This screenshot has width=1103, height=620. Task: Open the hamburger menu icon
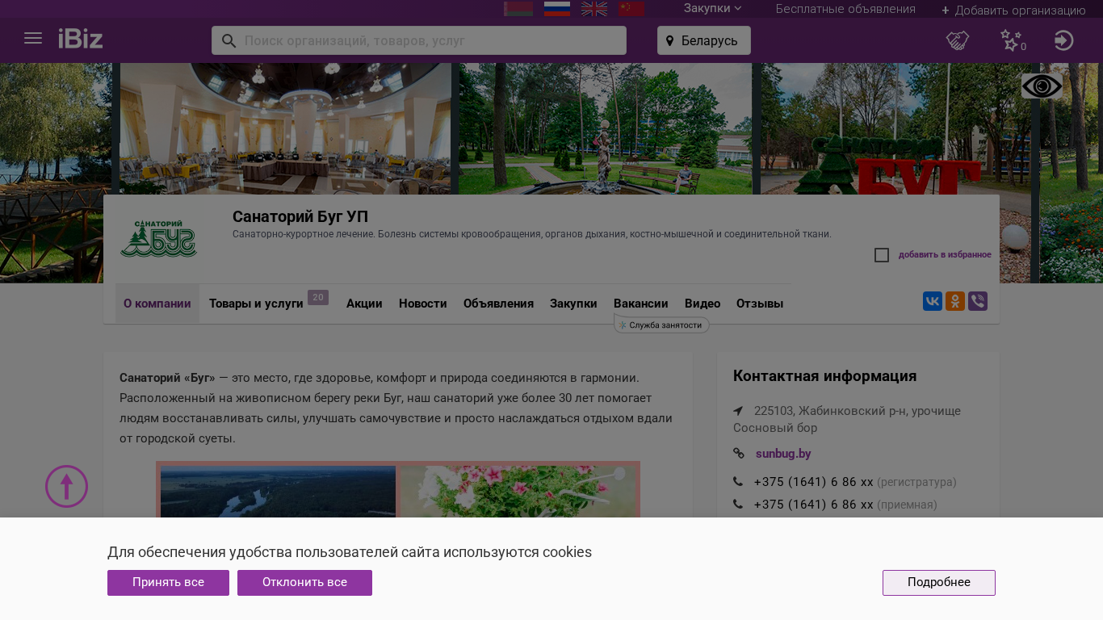33,39
